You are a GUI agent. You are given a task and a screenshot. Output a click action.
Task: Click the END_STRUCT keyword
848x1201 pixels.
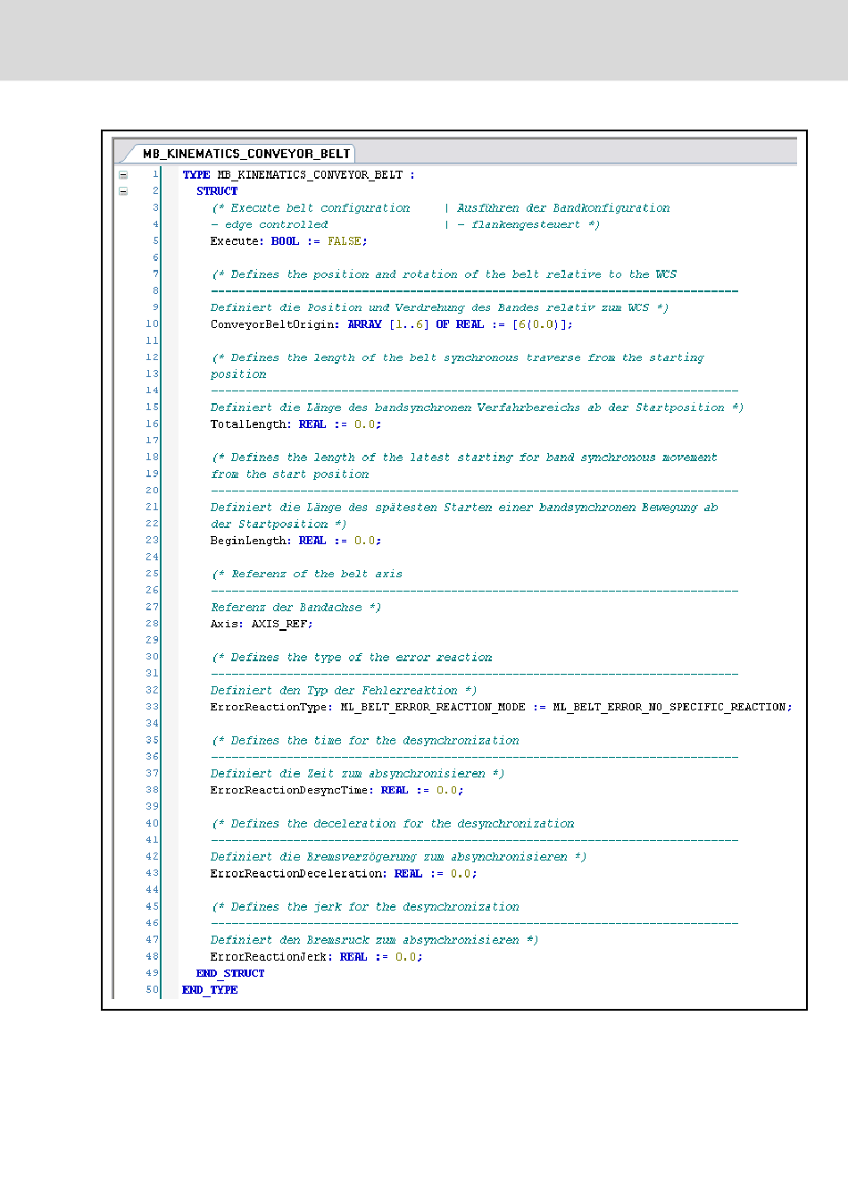pyautogui.click(x=230, y=973)
